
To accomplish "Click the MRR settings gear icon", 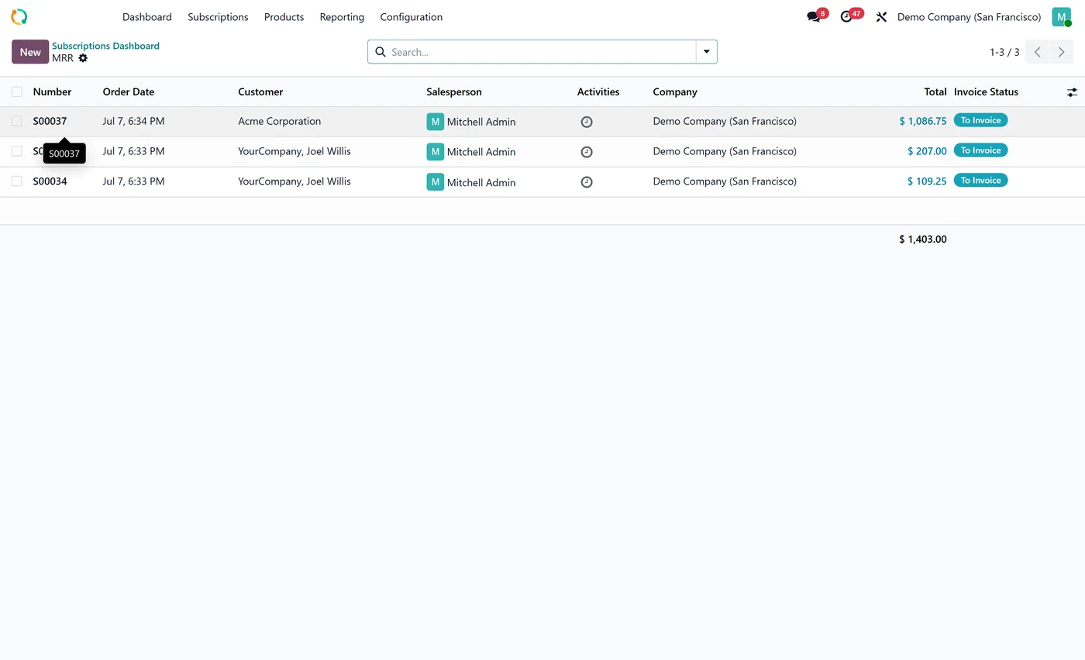I will [83, 58].
